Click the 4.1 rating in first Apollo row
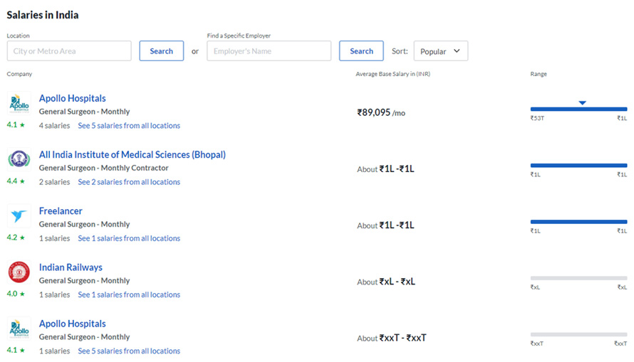634x362 pixels. click(x=11, y=124)
